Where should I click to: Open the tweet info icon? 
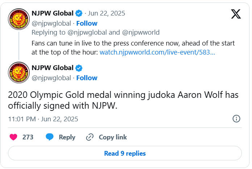pyautogui.click(x=236, y=119)
